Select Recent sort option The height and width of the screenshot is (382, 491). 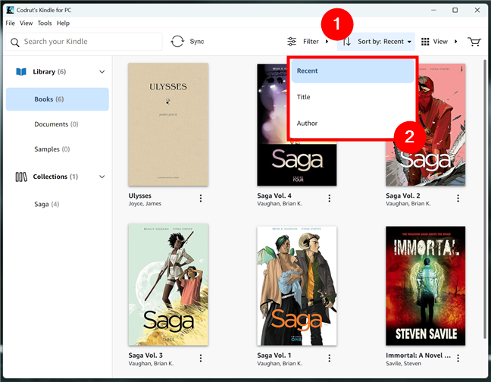352,71
